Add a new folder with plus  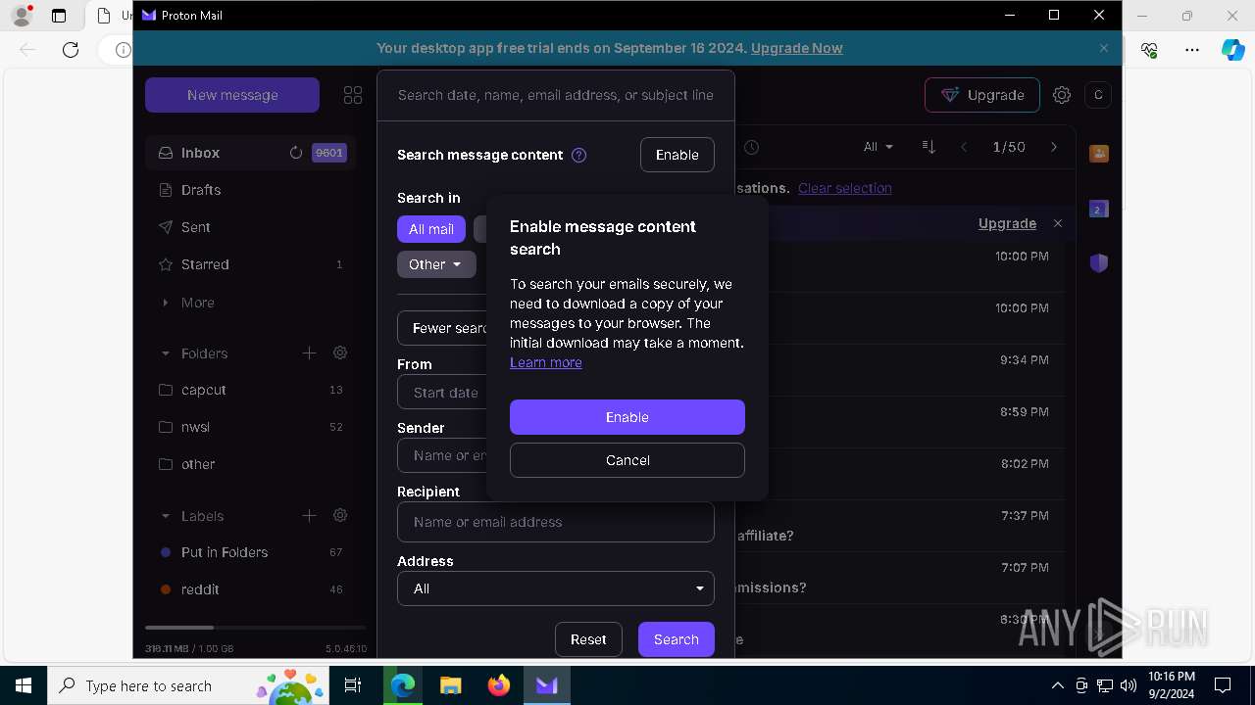coord(309,352)
